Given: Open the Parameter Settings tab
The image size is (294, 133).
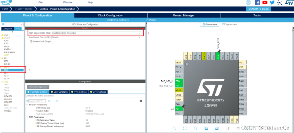Looking at the screenshot, I should [37, 92].
